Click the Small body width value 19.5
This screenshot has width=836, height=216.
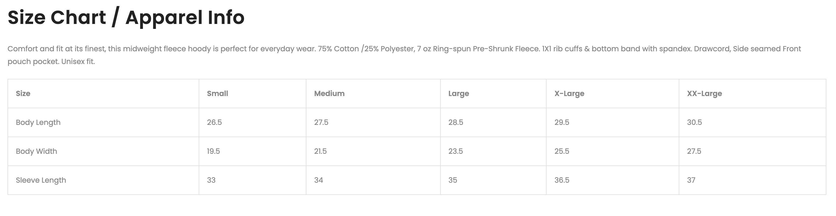click(x=213, y=151)
